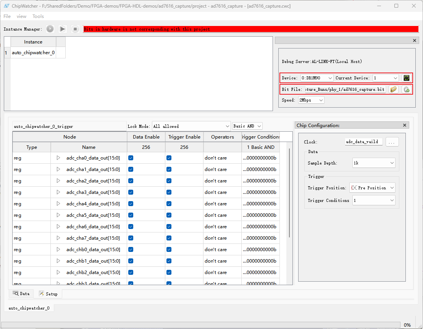Open the Current Device dropdown

point(385,78)
